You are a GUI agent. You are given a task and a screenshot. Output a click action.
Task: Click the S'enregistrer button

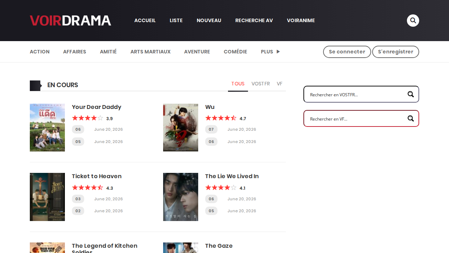click(x=396, y=52)
